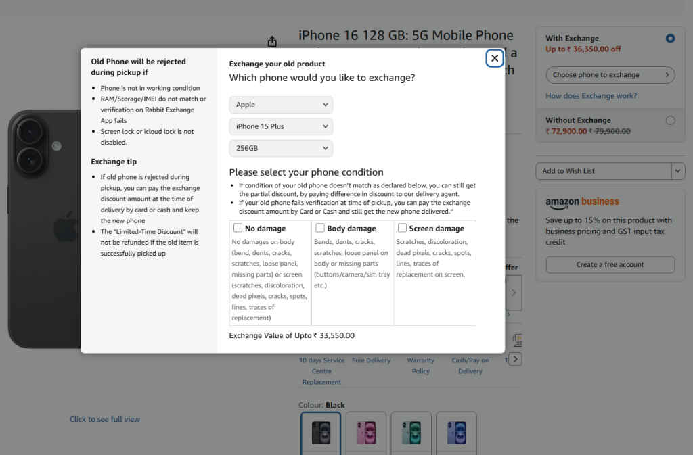This screenshot has width=693, height=455.
Task: Click the Amazon Business logo
Action: (x=583, y=201)
